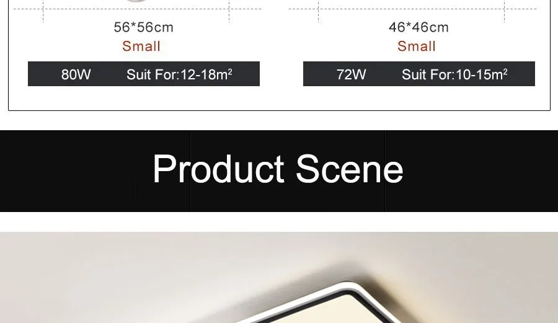Select the 72W wattage text
Image resolution: width=558 pixels, height=323 pixels.
pyautogui.click(x=352, y=74)
